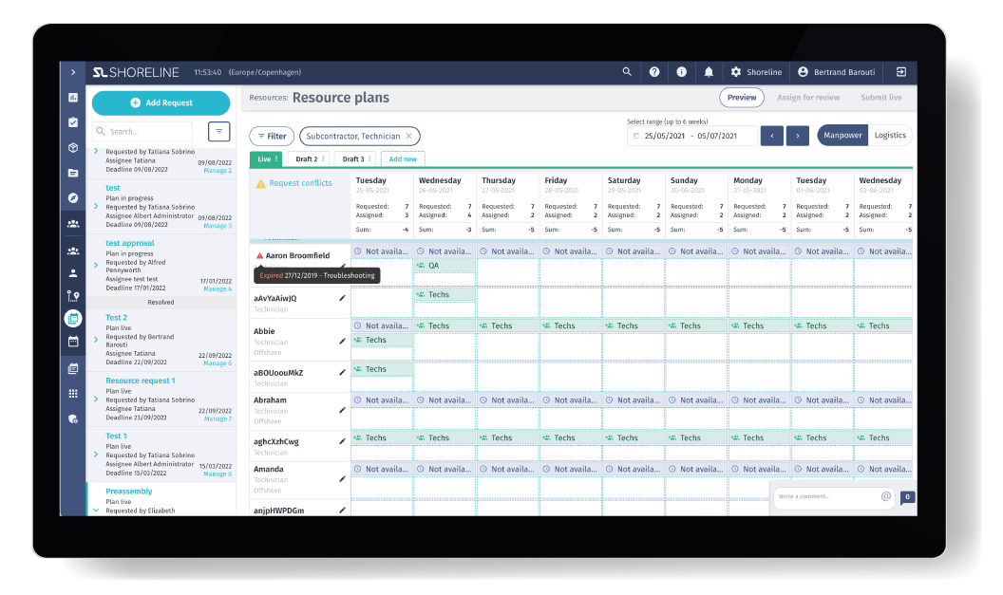Screen dimensions: 1003x595
Task: Select the Live plan tab
Action: point(265,159)
